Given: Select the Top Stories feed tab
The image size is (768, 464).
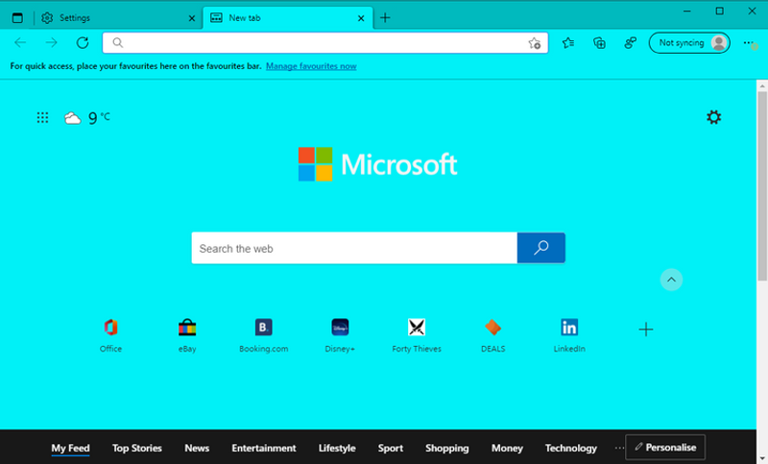Looking at the screenshot, I should click(136, 448).
